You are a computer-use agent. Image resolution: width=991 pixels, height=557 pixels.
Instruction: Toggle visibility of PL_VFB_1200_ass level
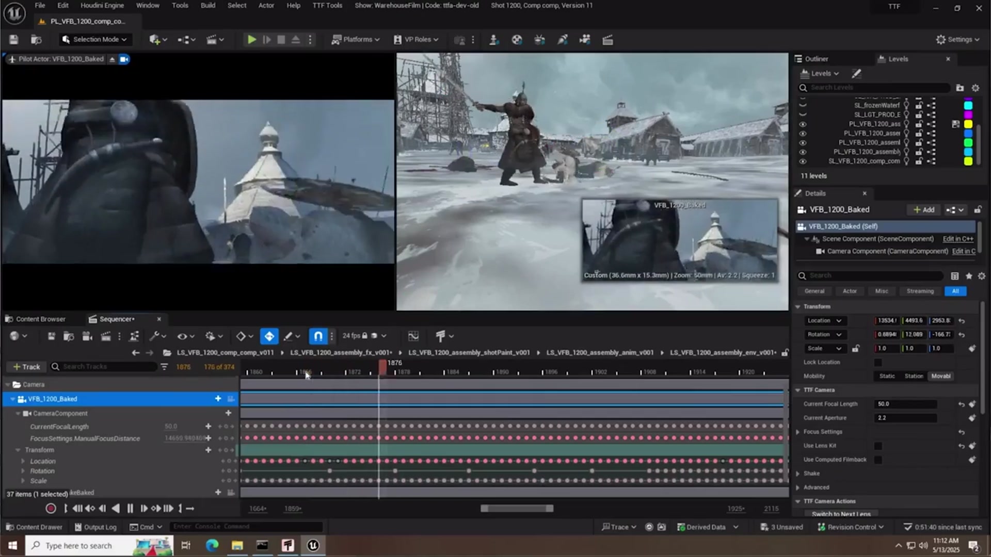[x=803, y=124]
